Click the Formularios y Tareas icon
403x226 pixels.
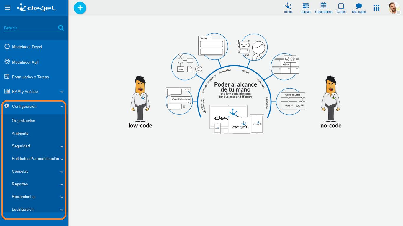[x=7, y=77]
